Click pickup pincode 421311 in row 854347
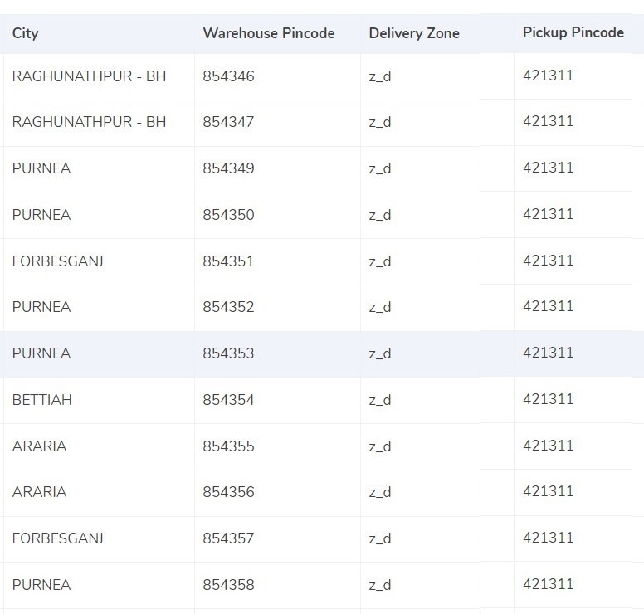644x614 pixels. [548, 121]
